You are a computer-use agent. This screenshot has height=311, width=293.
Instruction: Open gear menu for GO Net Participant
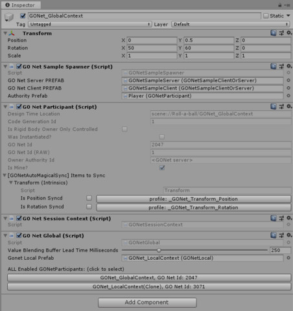(289, 106)
